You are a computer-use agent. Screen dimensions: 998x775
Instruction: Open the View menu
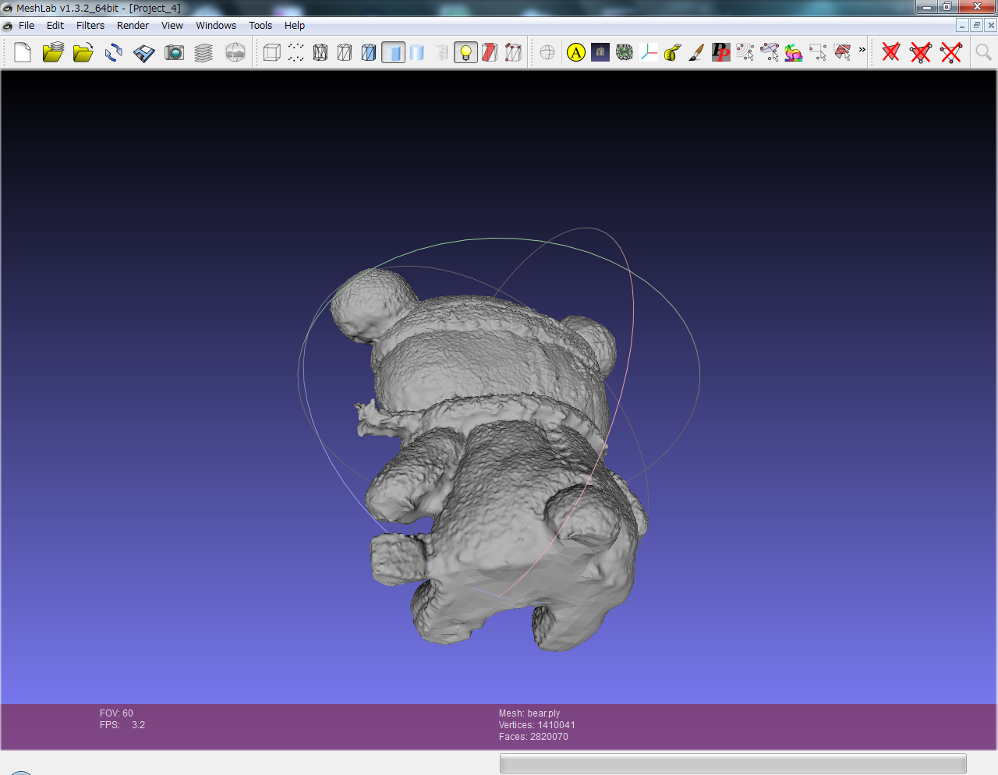point(172,26)
